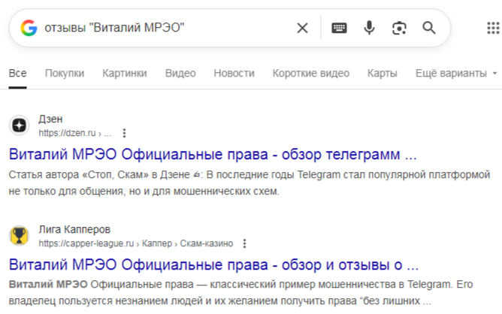Open Дзен article about Виталий МРЭО

(213, 155)
